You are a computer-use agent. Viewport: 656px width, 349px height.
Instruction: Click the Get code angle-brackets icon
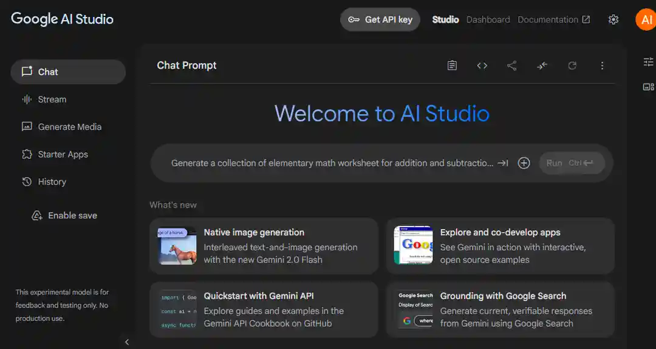point(482,66)
